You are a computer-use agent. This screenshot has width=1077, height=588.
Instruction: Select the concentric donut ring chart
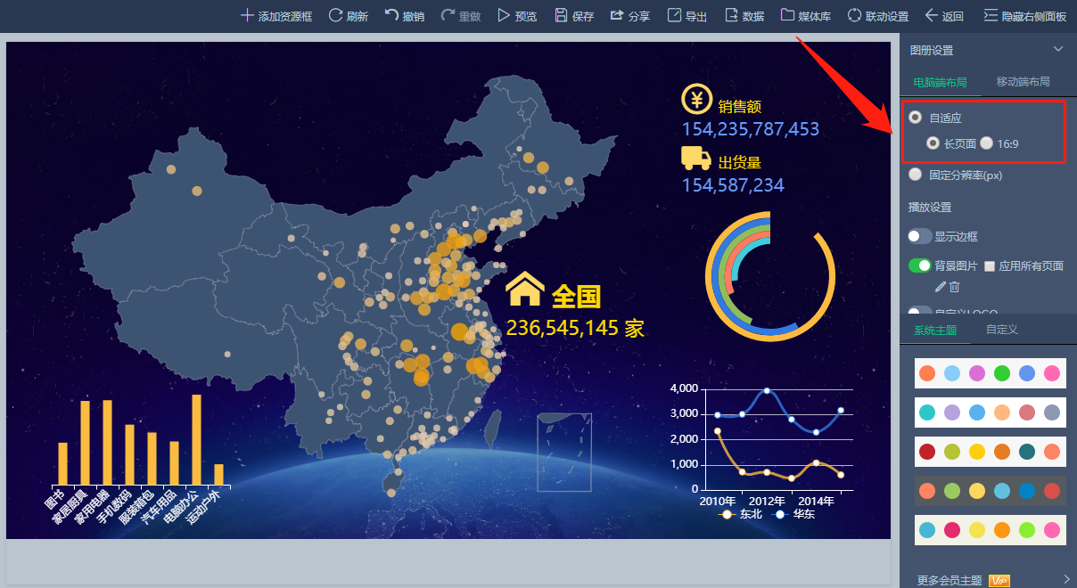[x=771, y=277]
